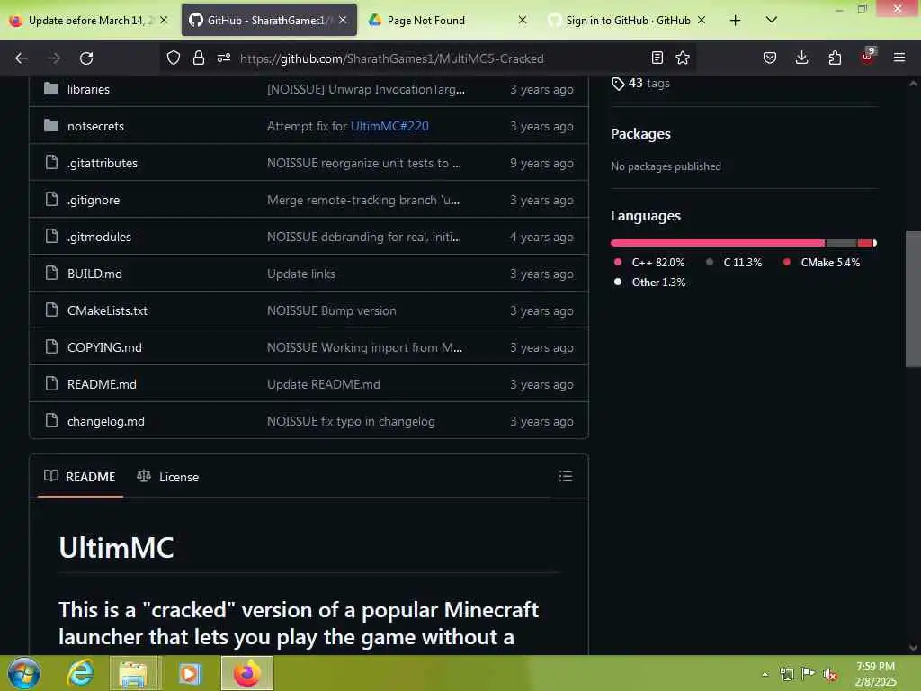Open commit 'NOISSUE Bump version'
Viewport: 921px width, 691px height.
click(331, 310)
